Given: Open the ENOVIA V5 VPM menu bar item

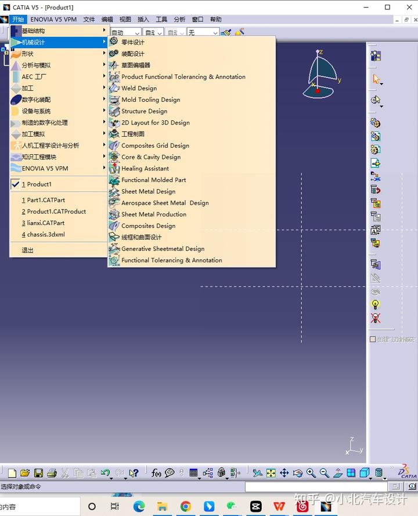Looking at the screenshot, I should [x=53, y=19].
